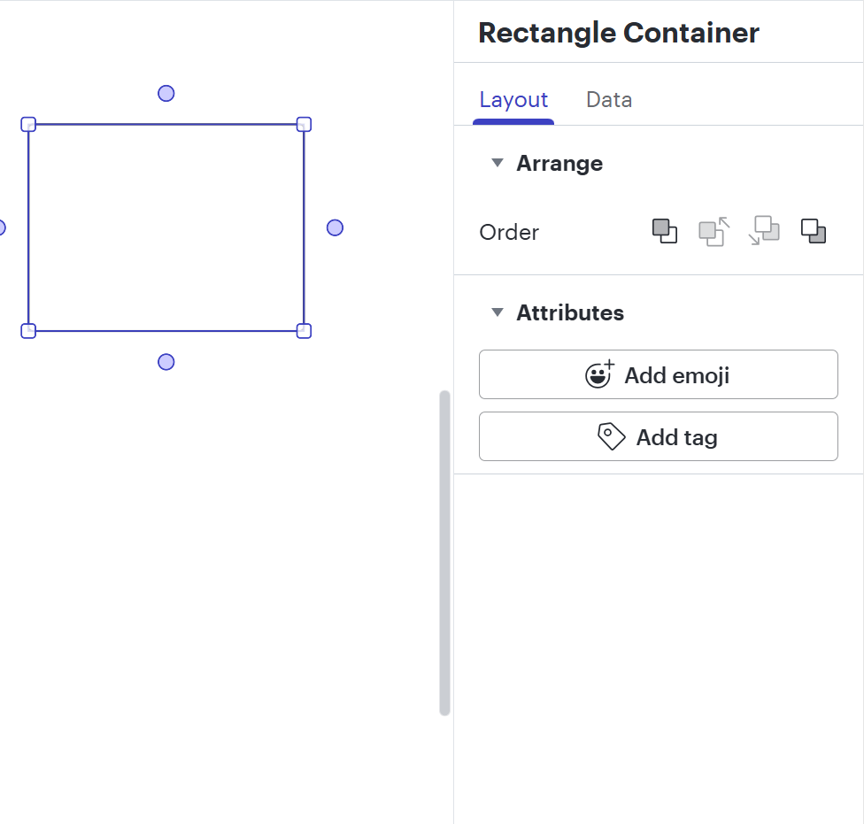Collapse the Arrange section triangle
The width and height of the screenshot is (864, 824).
[x=497, y=163]
